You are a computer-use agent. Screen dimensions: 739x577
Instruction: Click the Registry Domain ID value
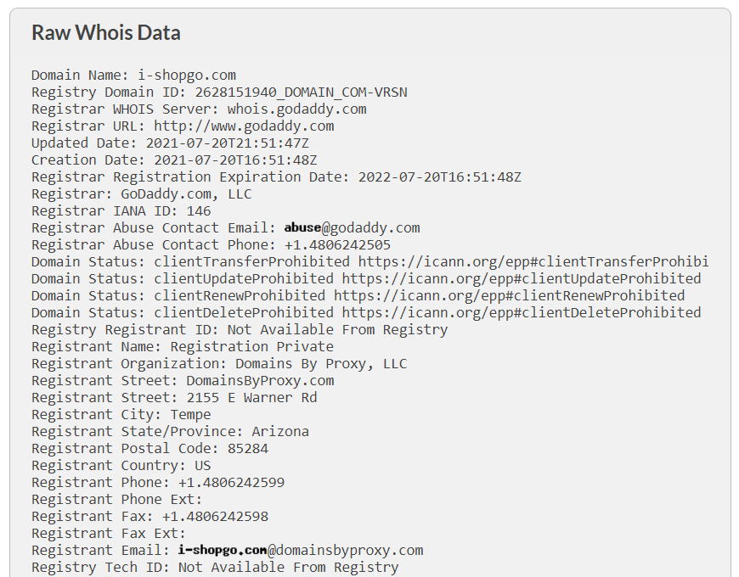[302, 92]
